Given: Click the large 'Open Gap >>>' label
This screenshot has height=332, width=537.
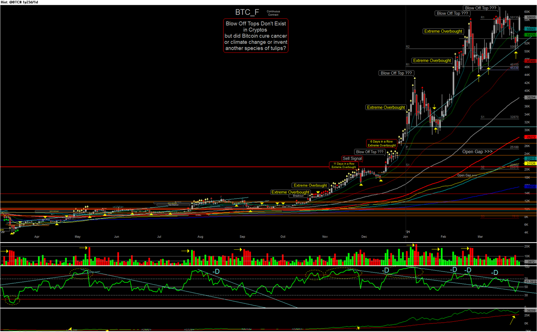Looking at the screenshot, I should (x=477, y=152).
